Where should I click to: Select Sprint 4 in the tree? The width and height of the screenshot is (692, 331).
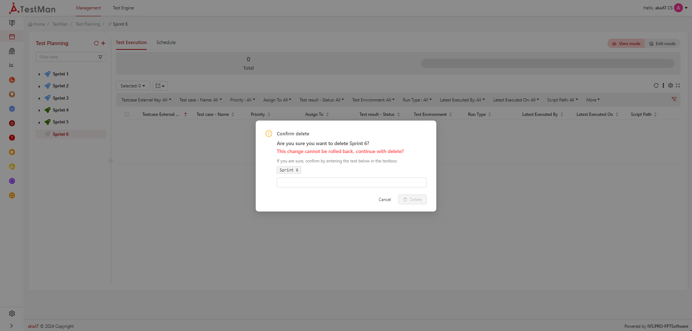61,110
